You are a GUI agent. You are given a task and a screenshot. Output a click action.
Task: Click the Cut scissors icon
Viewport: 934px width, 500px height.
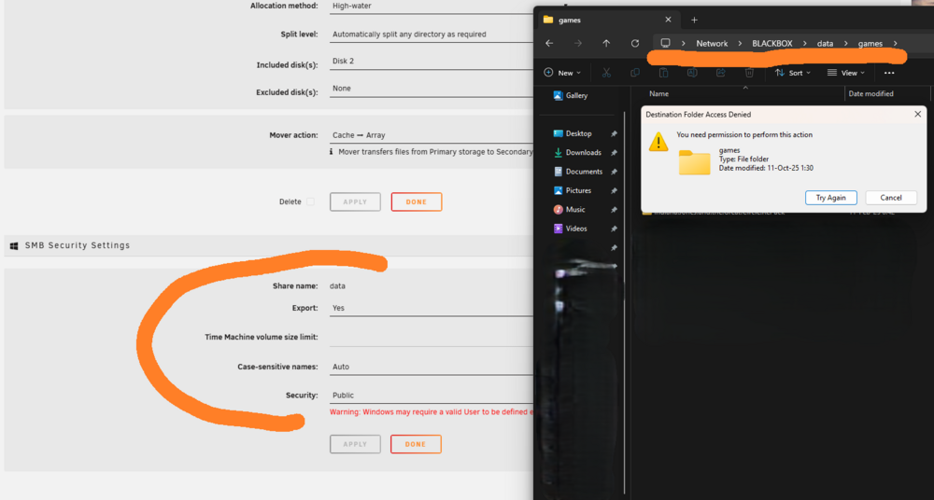click(x=606, y=73)
